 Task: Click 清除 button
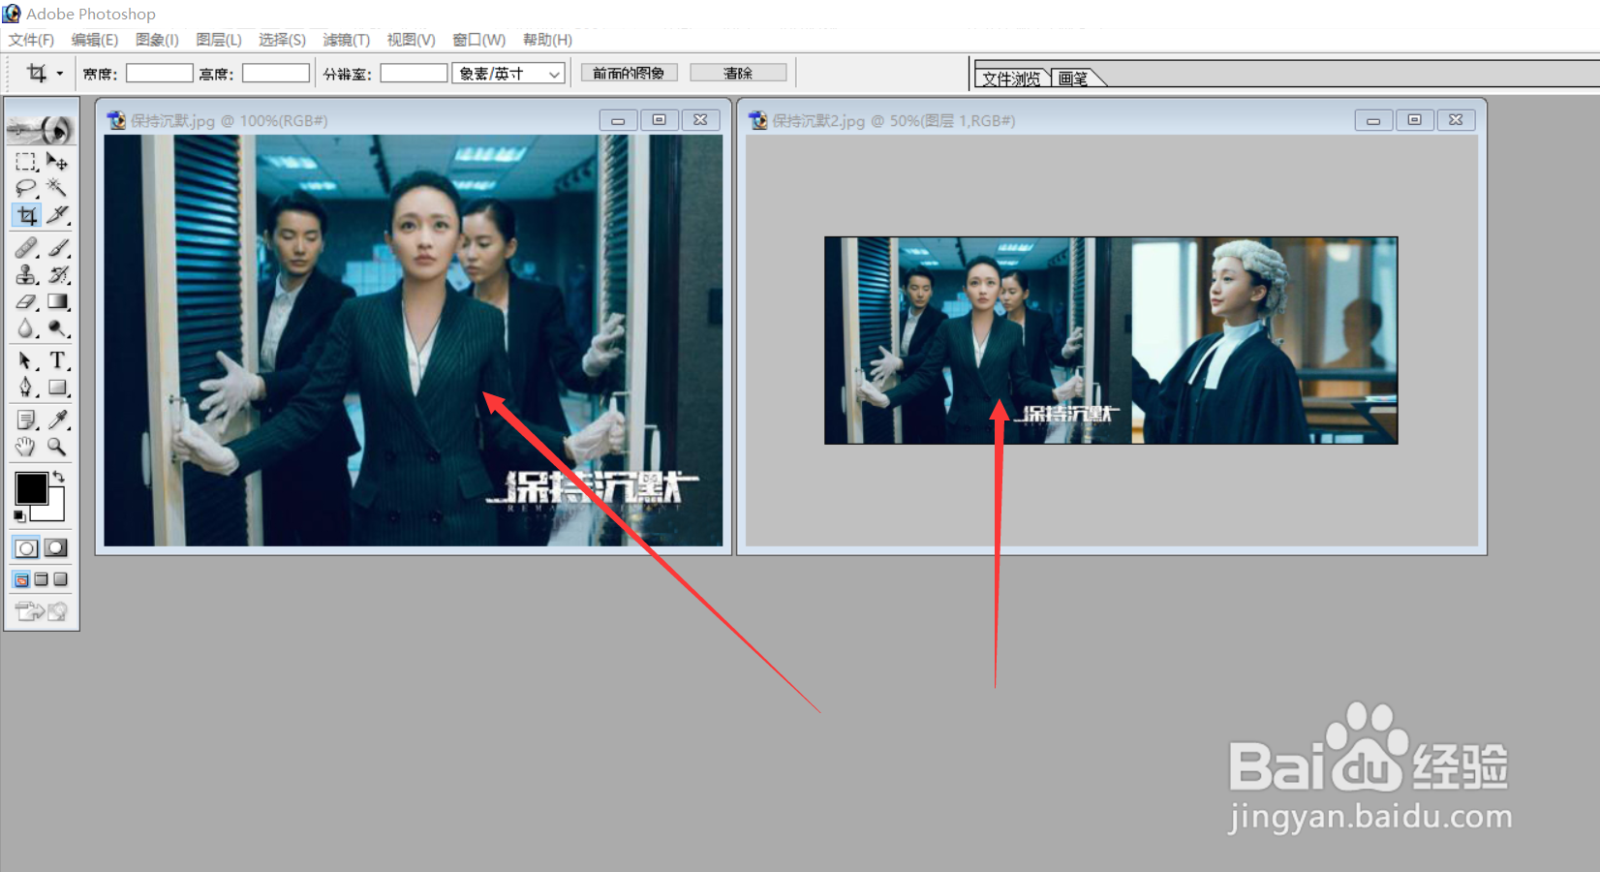pos(738,73)
